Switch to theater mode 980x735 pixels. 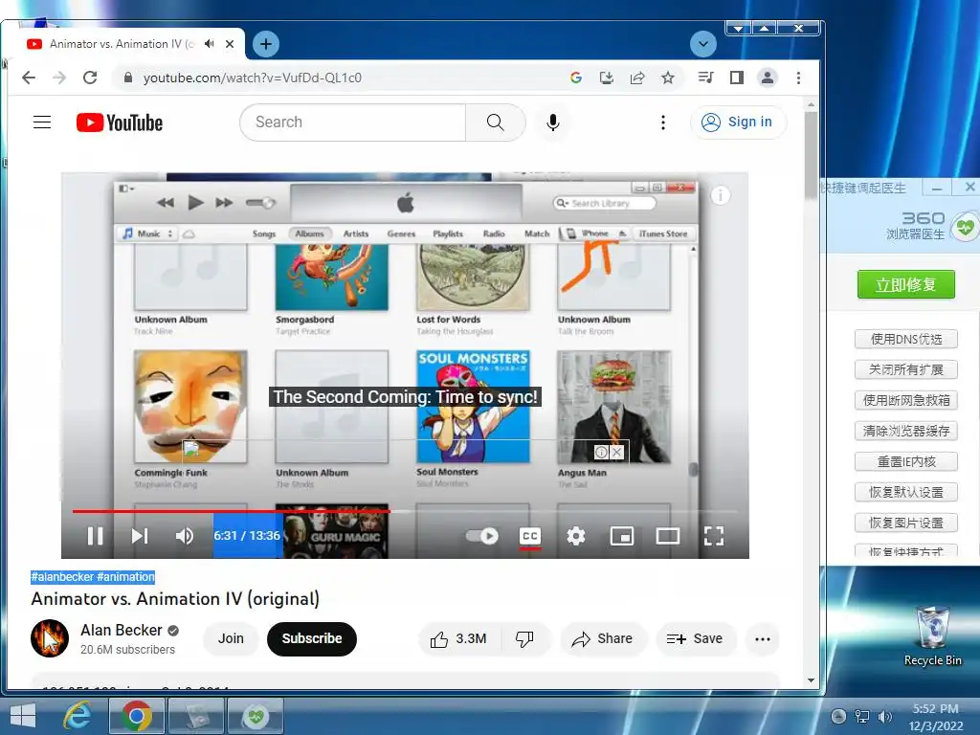point(667,536)
